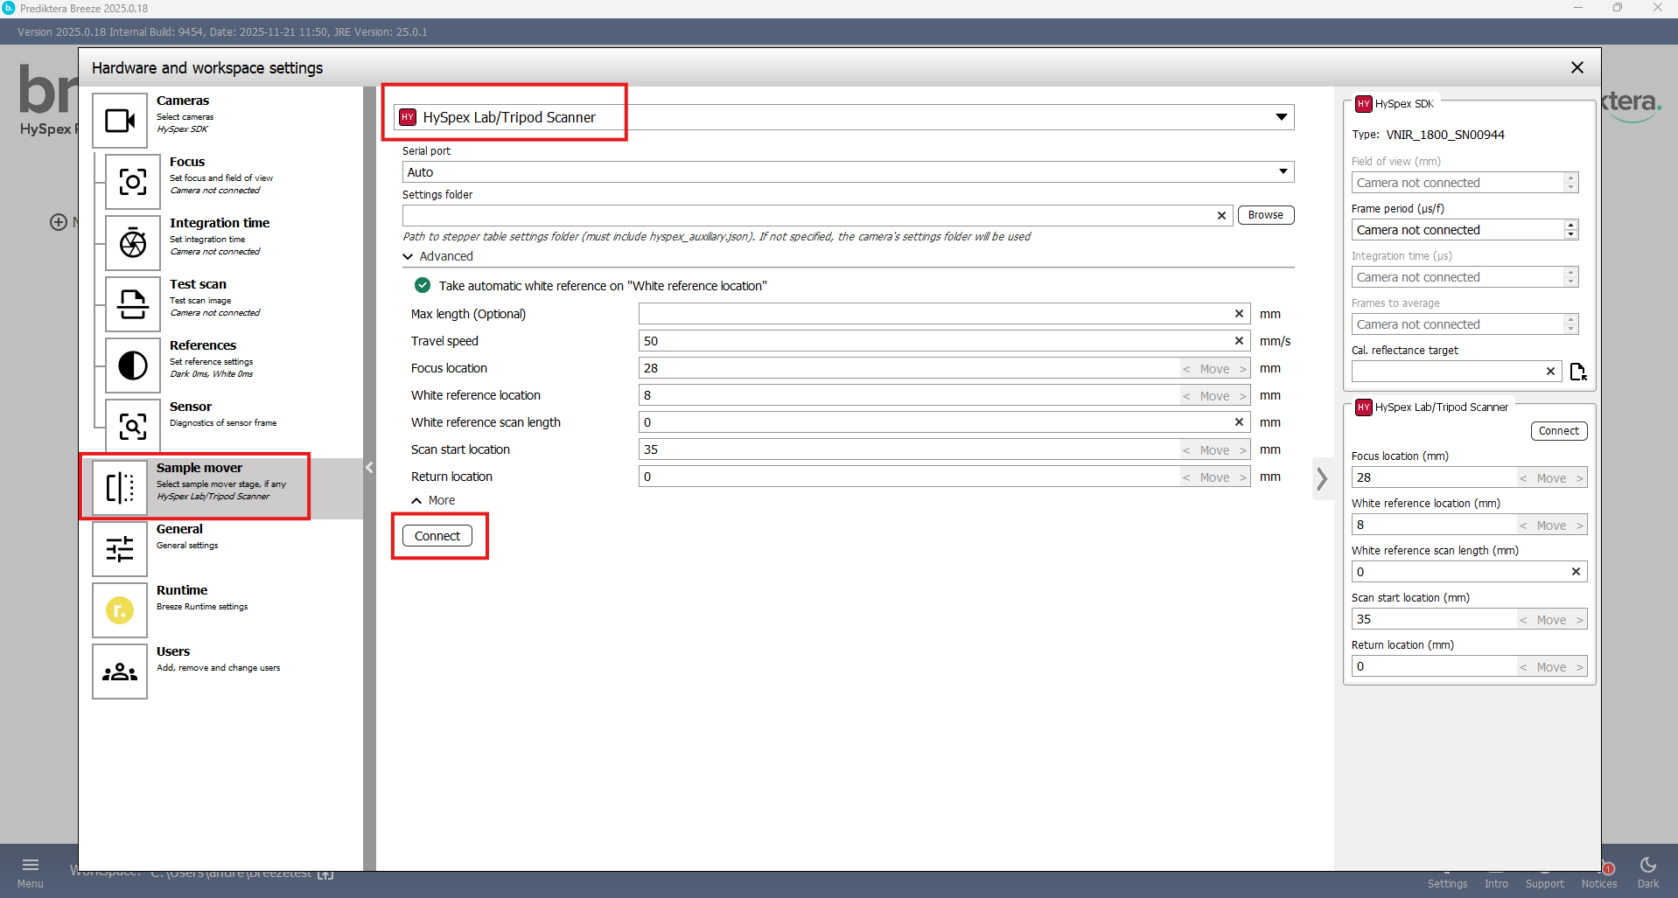Click Browse for settings folder
The height and width of the screenshot is (898, 1678).
click(x=1265, y=215)
